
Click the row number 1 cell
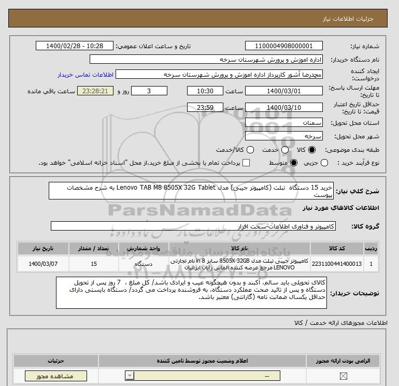[x=371, y=264]
